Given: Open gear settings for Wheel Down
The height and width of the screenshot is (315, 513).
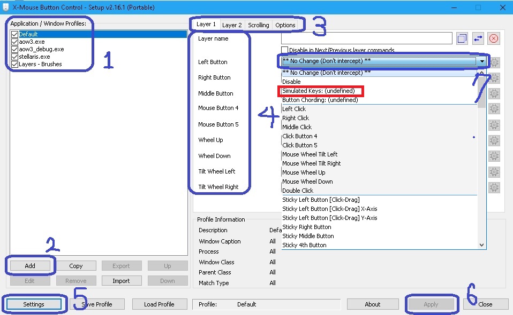Looking at the screenshot, I should click(494, 156).
